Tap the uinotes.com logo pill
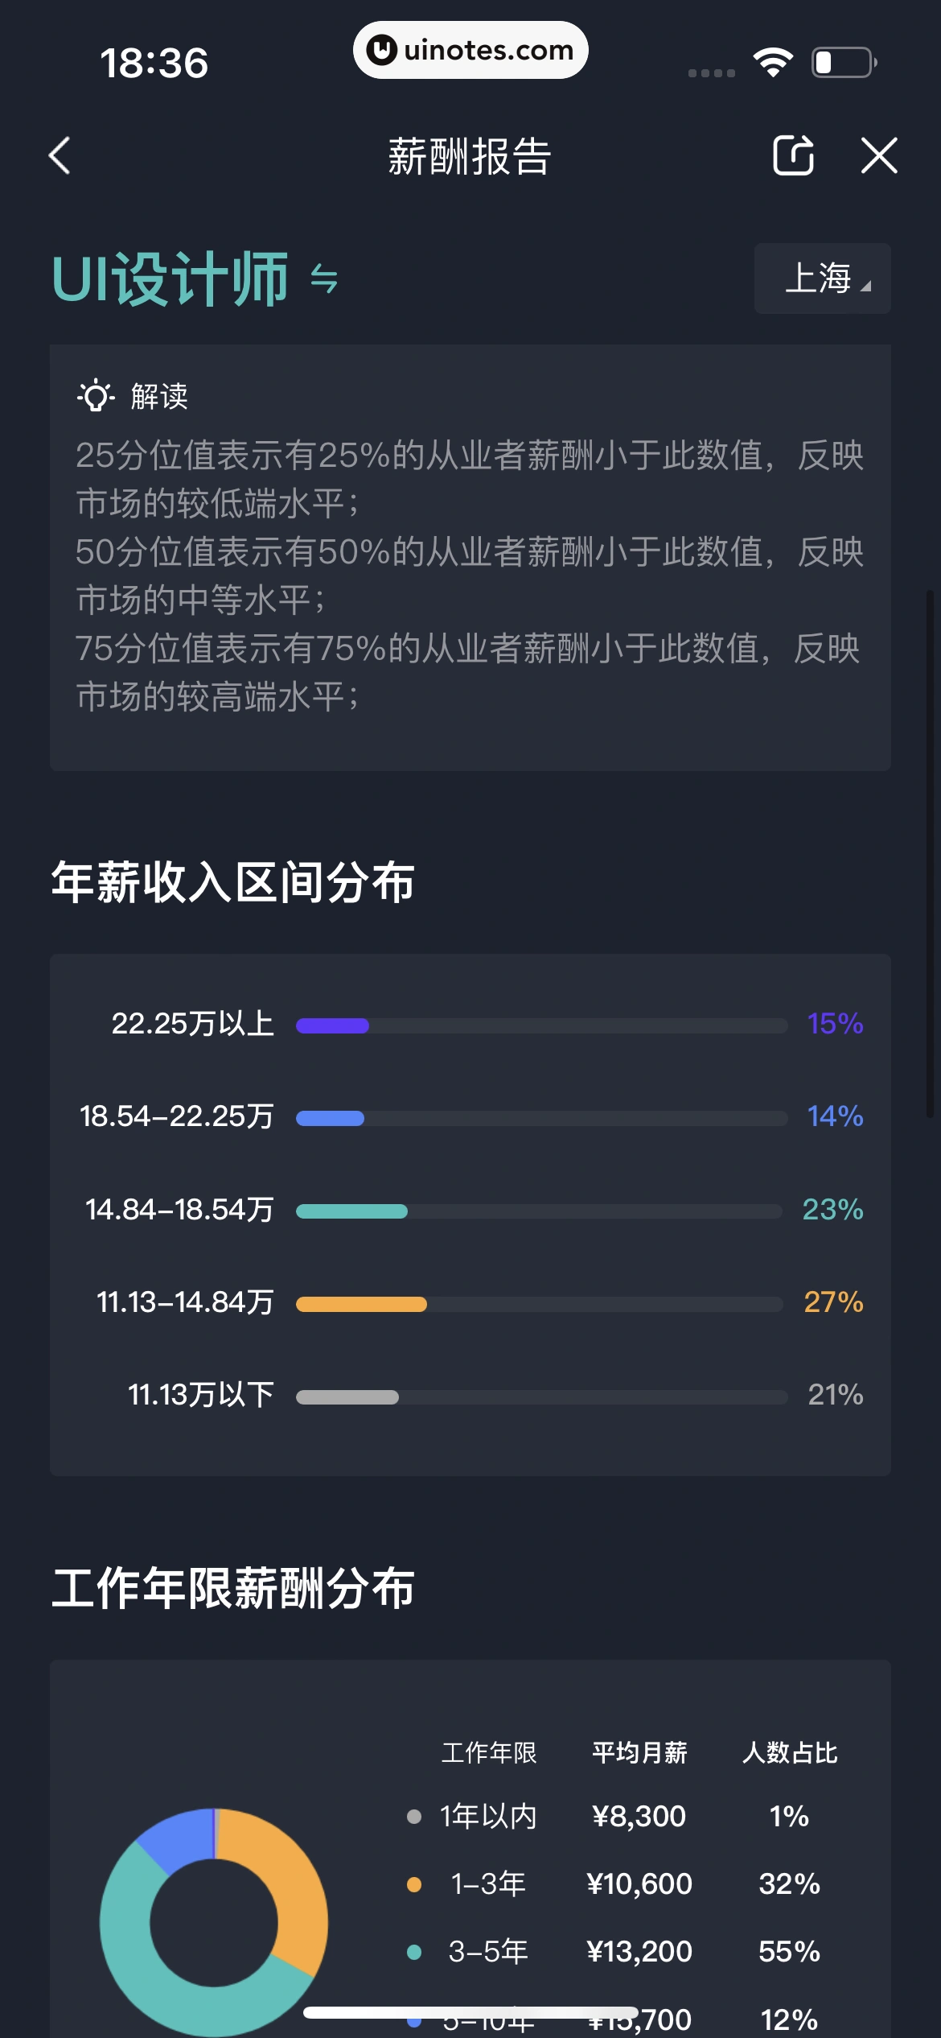Screen dimensions: 941x2038 tap(470, 50)
